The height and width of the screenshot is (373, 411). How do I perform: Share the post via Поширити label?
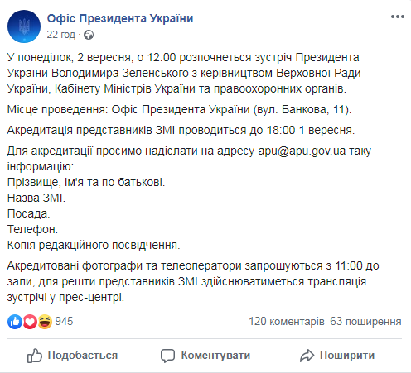[x=347, y=356]
